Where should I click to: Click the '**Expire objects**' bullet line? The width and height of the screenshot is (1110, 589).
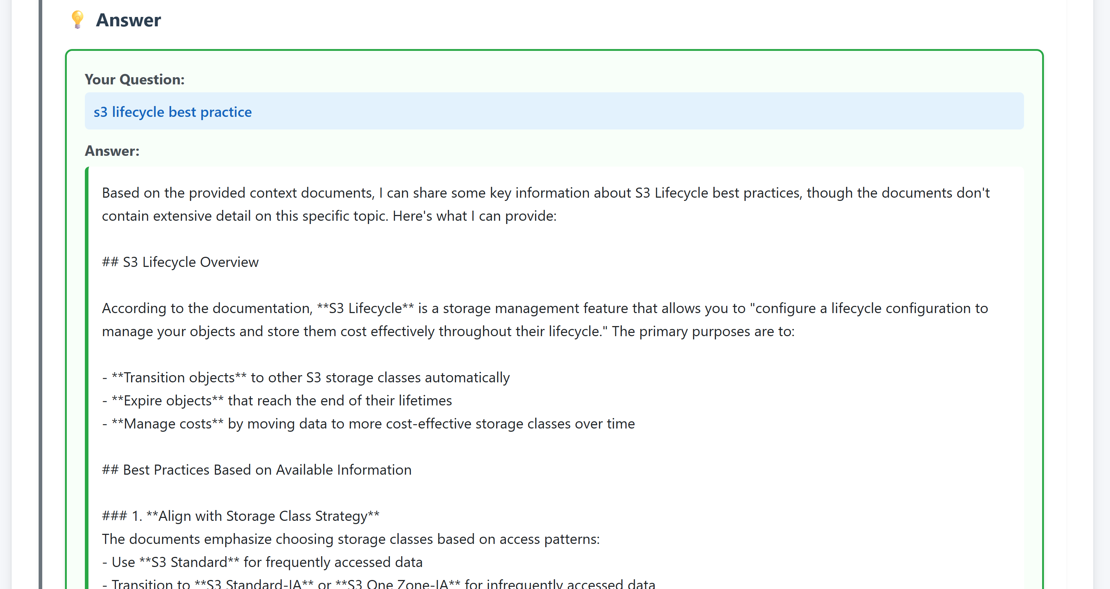pos(277,401)
